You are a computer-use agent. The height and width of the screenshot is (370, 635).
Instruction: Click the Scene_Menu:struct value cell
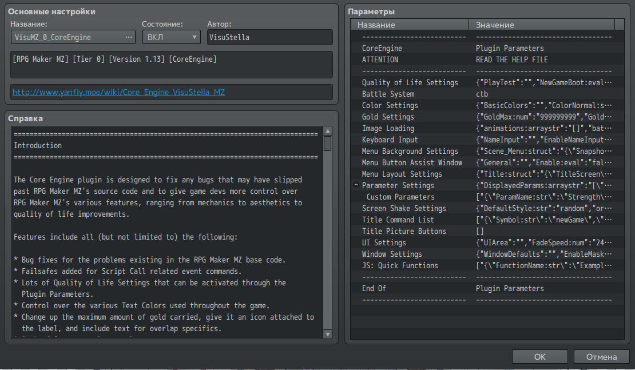543,151
